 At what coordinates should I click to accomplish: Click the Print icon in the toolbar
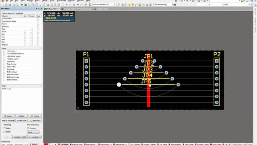[x=14, y=5]
